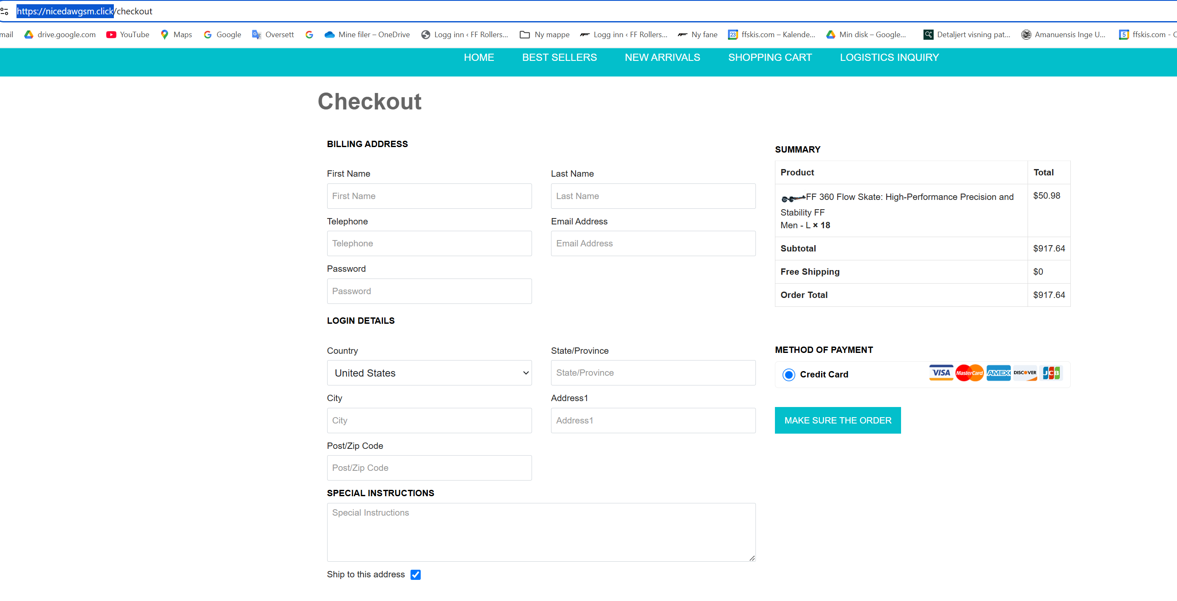
Task: Expand the Country dropdown showing United States
Action: (429, 373)
